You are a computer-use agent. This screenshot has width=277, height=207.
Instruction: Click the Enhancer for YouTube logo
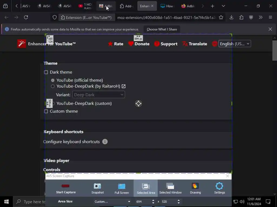[x=22, y=44]
